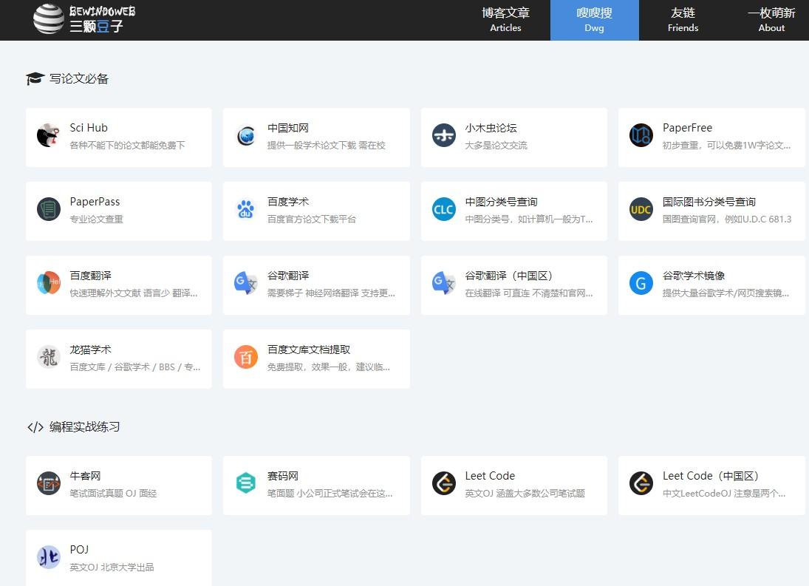
Task: Click the UDC circle icon
Action: (641, 209)
